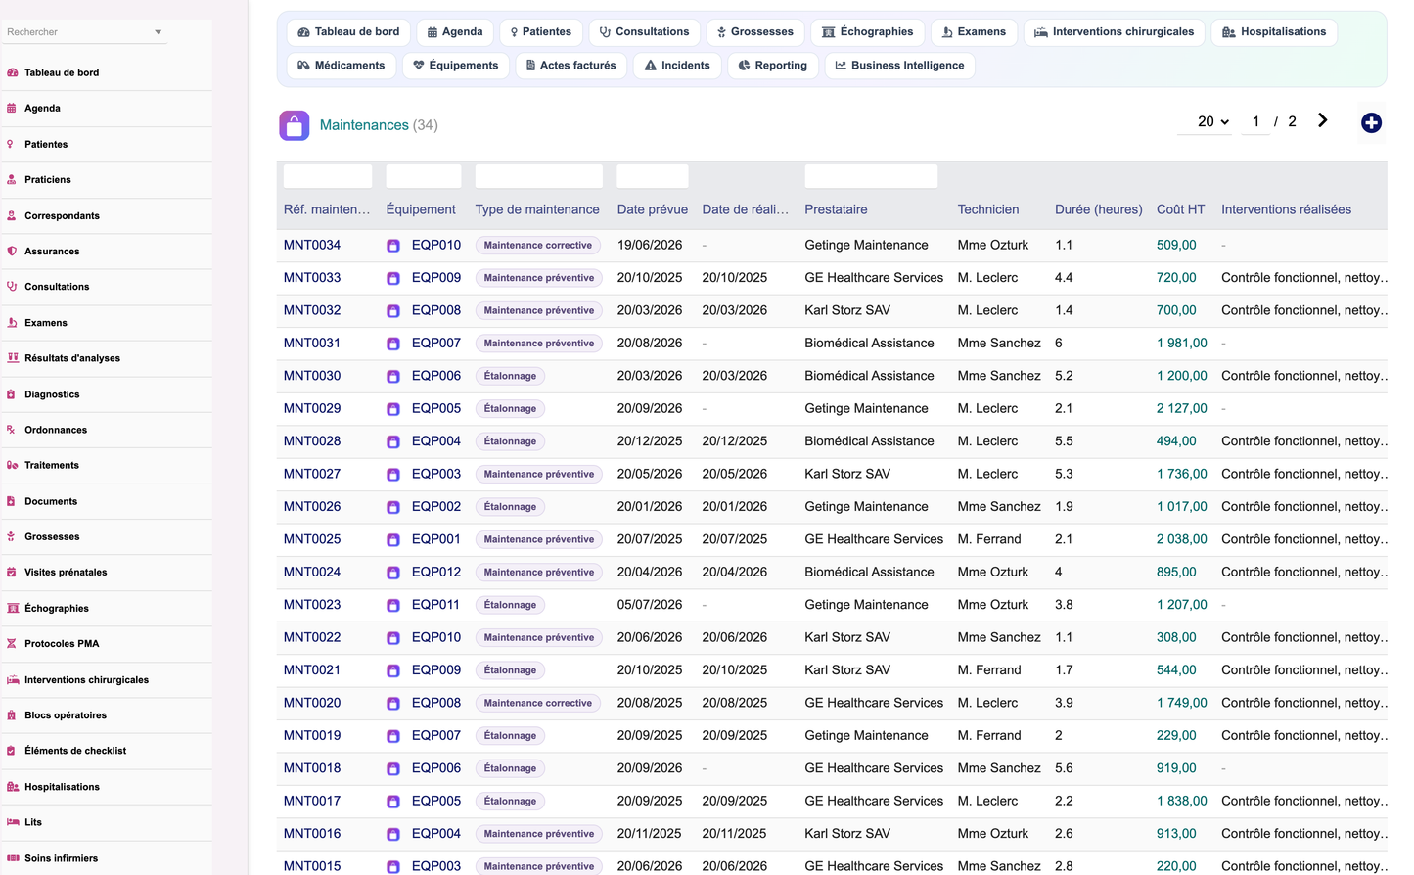Viewport: 1414px width, 875px height.
Task: Click the Maintenances page title
Action: (x=364, y=125)
